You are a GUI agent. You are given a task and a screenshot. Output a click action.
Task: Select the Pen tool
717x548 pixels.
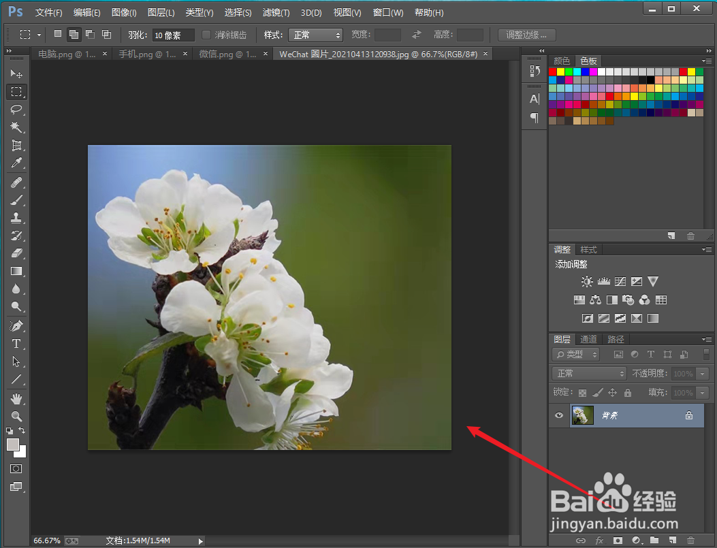pyautogui.click(x=16, y=326)
